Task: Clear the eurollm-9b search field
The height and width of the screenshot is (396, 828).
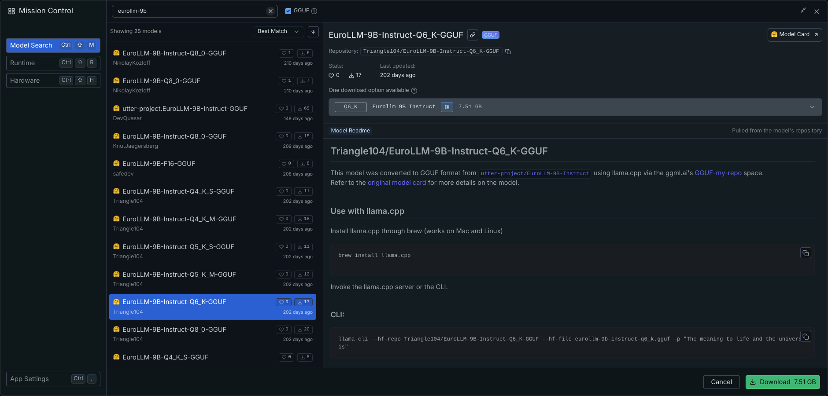Action: point(270,11)
